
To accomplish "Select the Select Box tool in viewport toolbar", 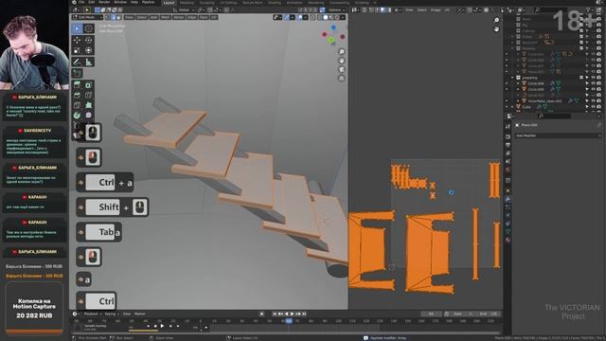I will pyautogui.click(x=77, y=28).
